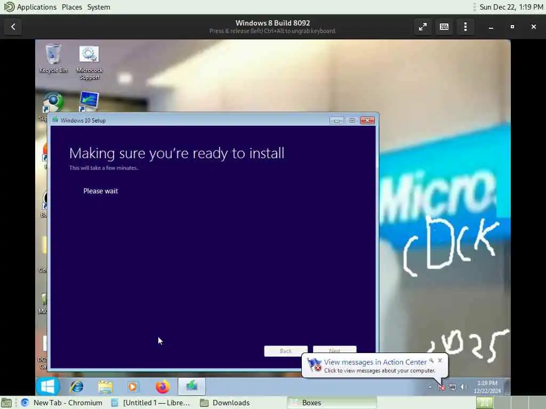Click the Making sure you're ready to install heading

pos(176,153)
